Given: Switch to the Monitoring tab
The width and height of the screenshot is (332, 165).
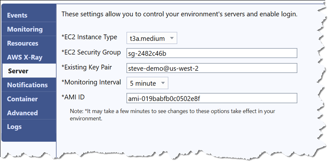Looking at the screenshot, I should 29,29.
